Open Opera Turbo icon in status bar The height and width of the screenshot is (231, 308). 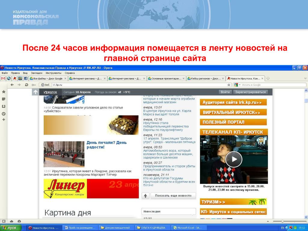pyautogui.click(x=19, y=221)
